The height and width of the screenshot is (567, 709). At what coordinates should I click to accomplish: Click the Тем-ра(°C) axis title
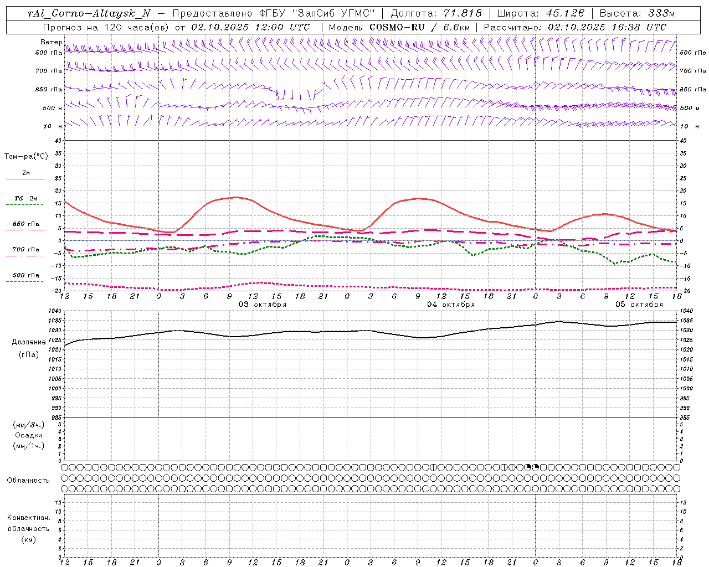(x=26, y=157)
